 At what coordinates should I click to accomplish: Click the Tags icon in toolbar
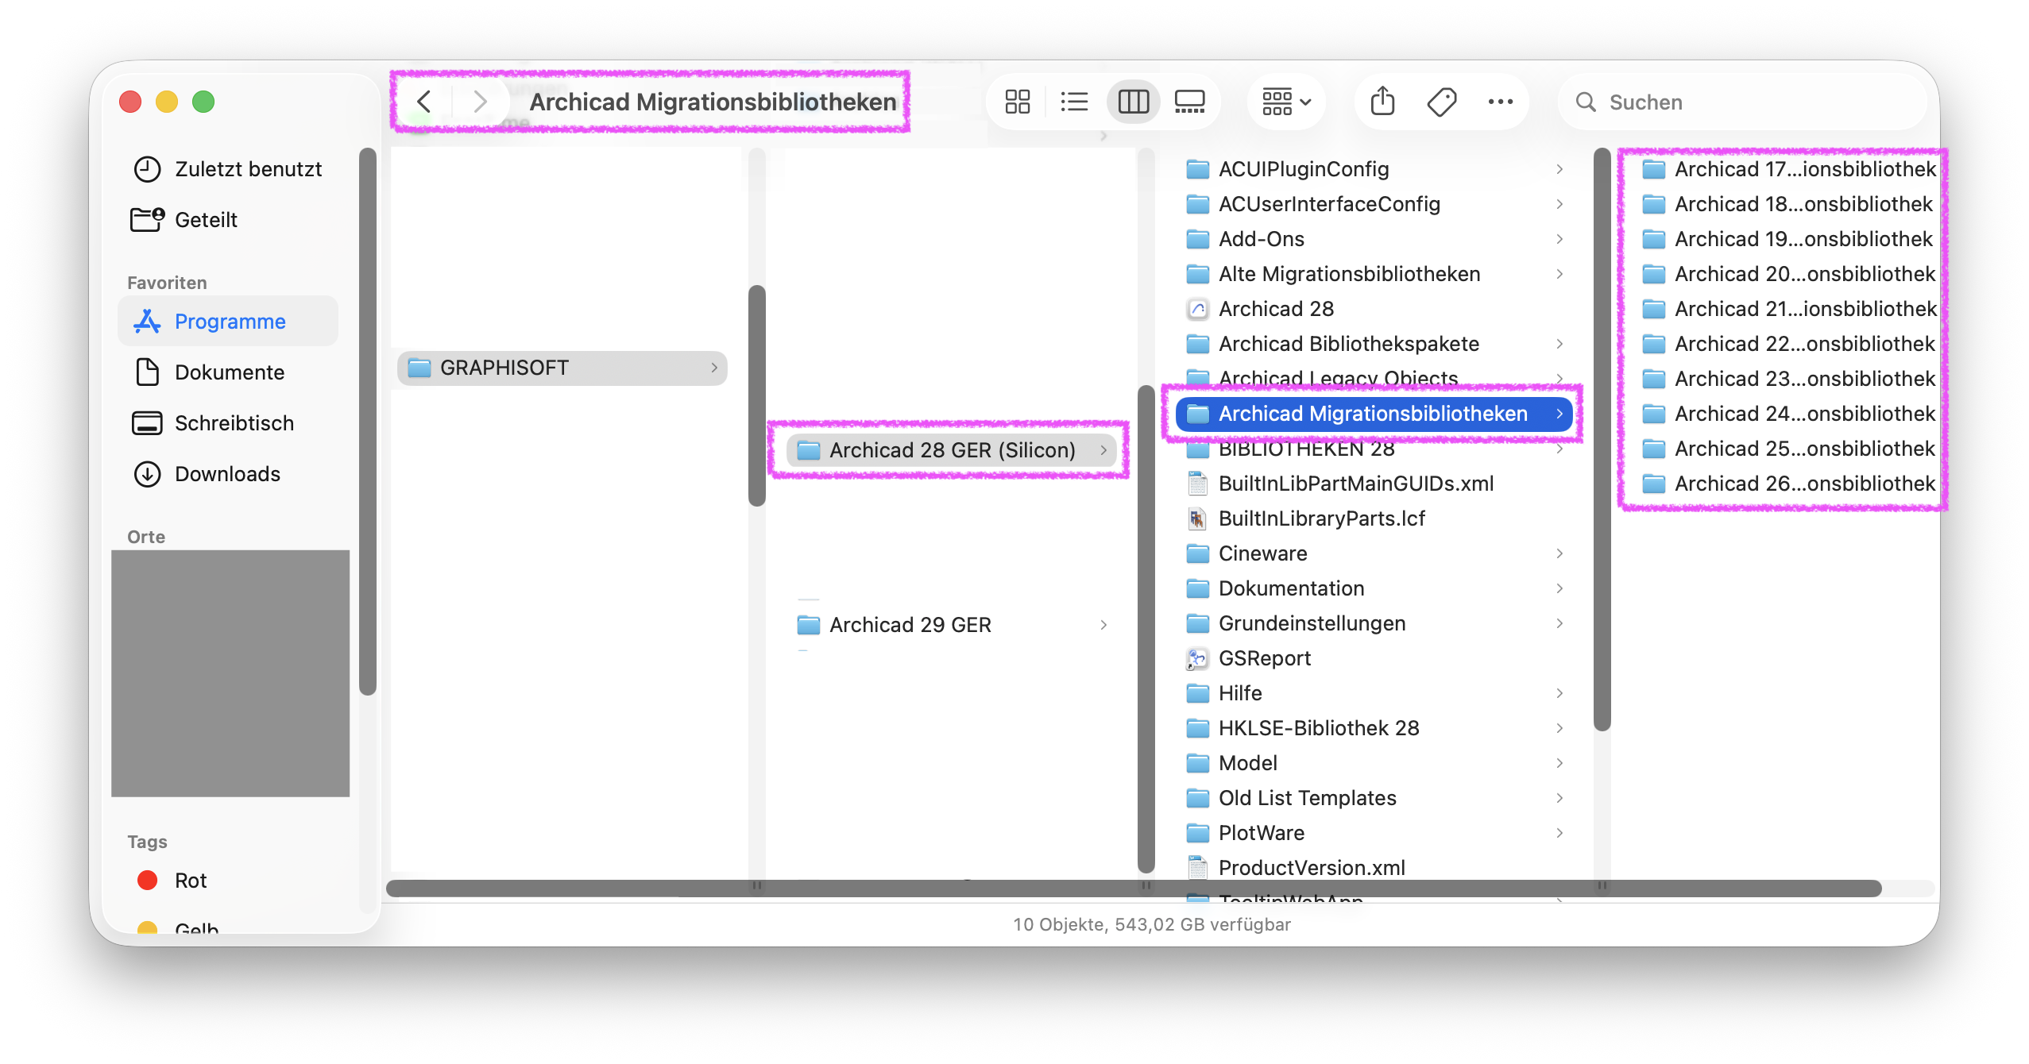(x=1442, y=102)
